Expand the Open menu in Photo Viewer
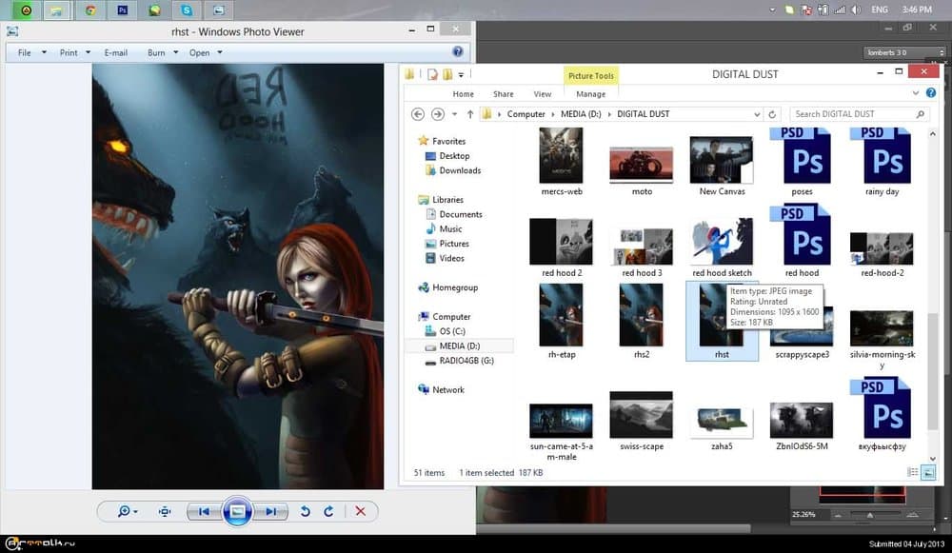This screenshot has height=553, width=952. click(x=206, y=52)
